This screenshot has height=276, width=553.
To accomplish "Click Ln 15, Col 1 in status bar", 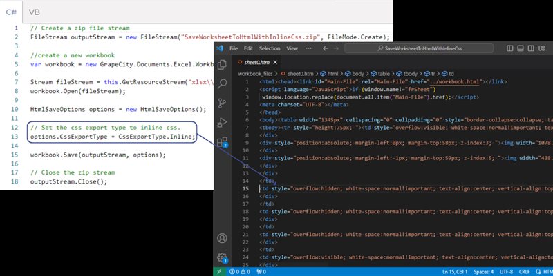I will coord(455,272).
